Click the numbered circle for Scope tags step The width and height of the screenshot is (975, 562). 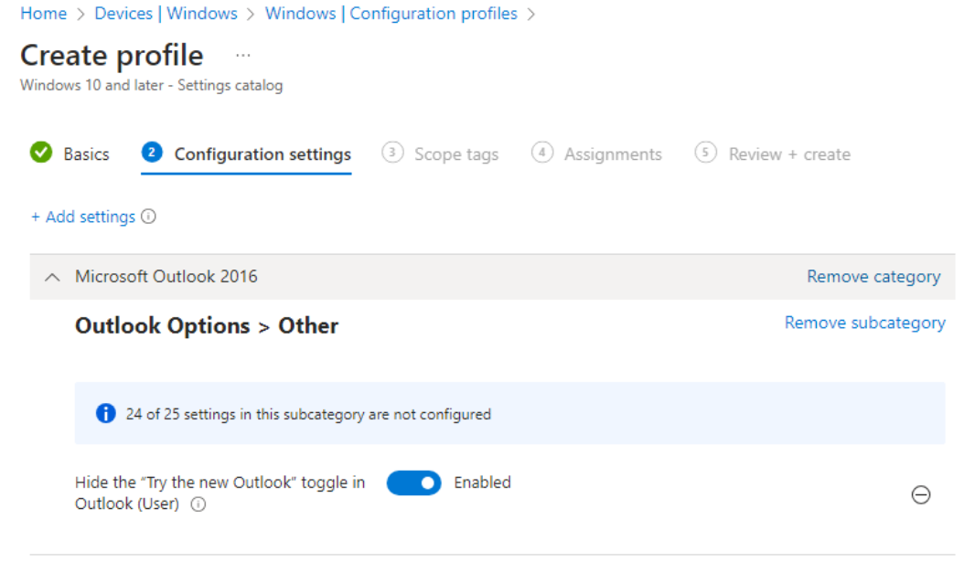pos(392,153)
